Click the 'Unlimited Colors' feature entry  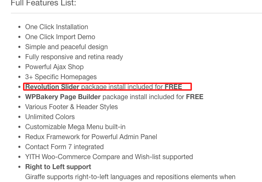(x=50, y=117)
